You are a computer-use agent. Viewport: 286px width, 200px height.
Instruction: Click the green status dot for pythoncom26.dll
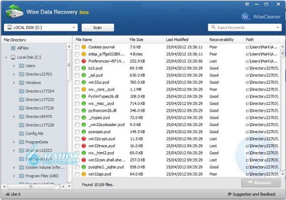tap(83, 111)
